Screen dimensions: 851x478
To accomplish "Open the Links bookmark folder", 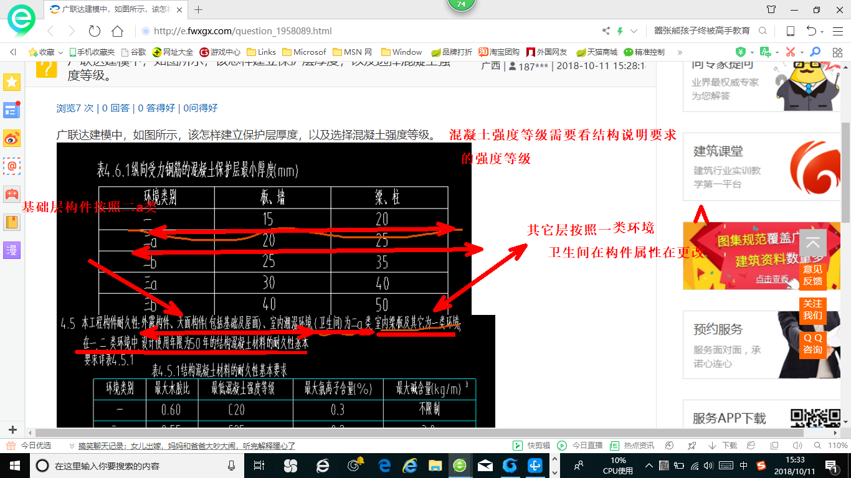I will pos(262,52).
